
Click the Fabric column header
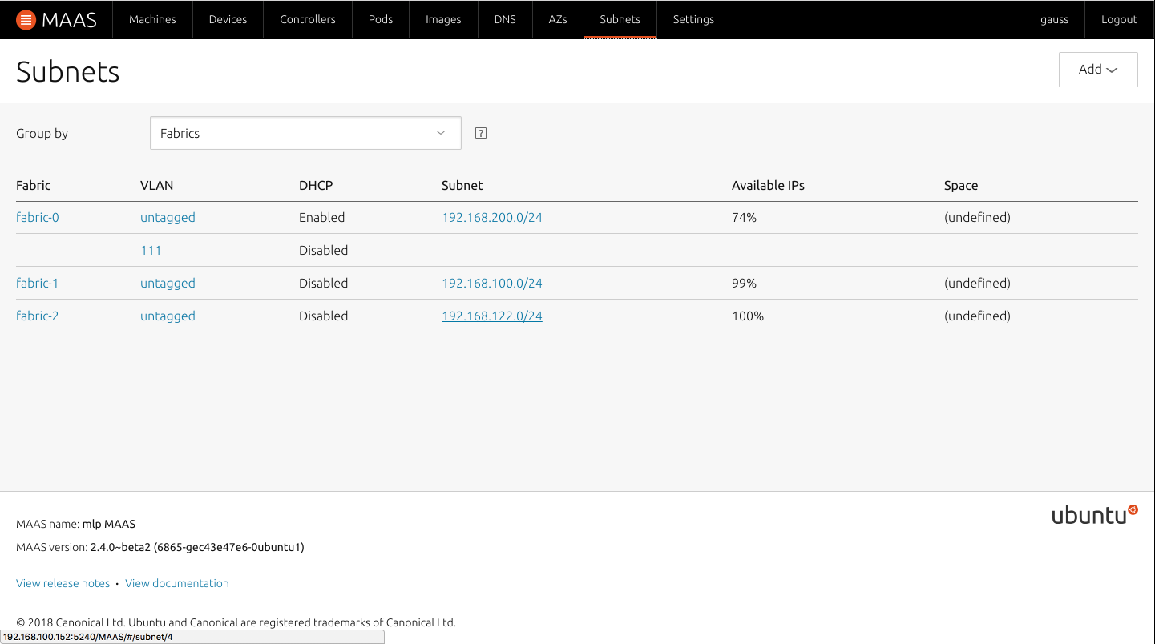[x=34, y=185]
